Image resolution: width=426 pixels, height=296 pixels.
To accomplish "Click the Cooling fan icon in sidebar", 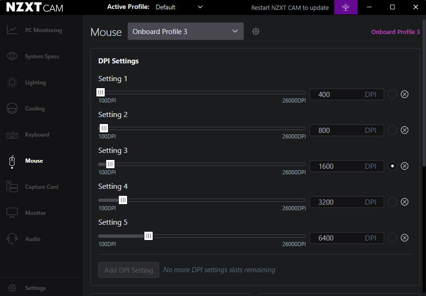I will pyautogui.click(x=12, y=109).
